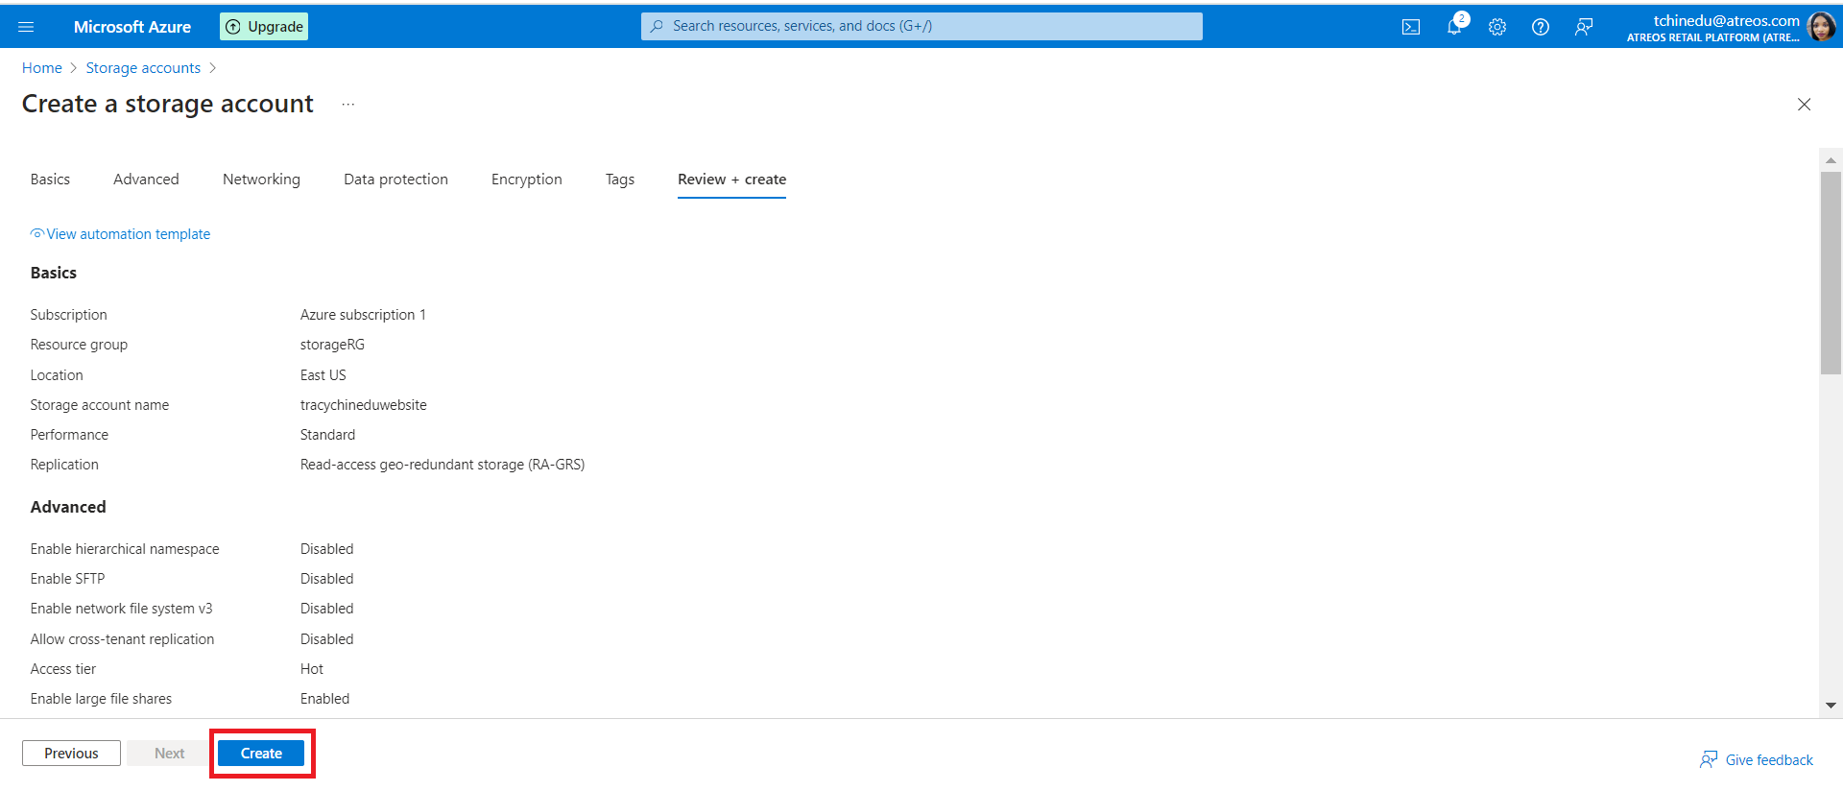Screen dimensions: 1843x791
Task: Switch to the Encryption tab
Action: click(527, 180)
